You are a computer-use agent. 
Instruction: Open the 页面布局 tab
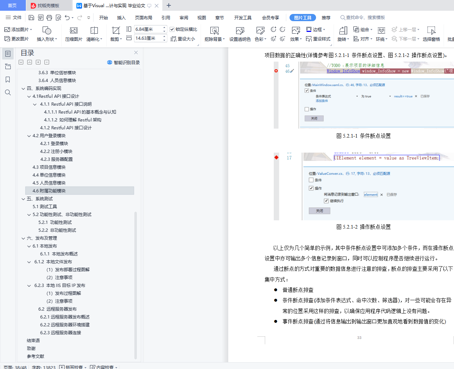(x=143, y=18)
